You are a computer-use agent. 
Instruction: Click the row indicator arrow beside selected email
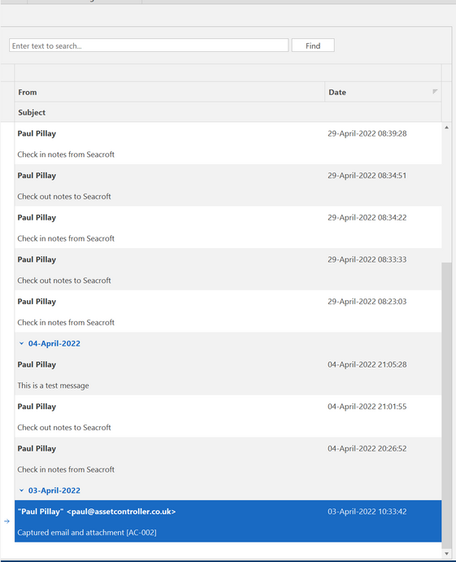click(x=7, y=521)
